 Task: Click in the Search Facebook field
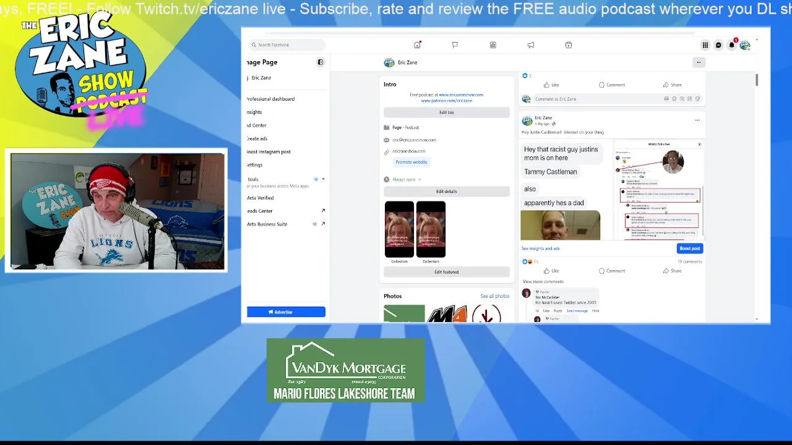click(286, 45)
